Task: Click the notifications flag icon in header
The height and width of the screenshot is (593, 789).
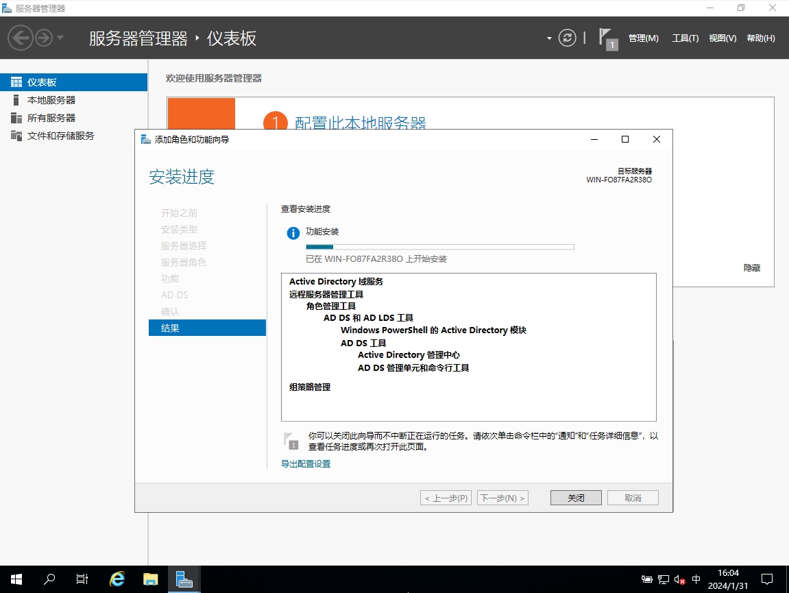Action: pos(605,37)
